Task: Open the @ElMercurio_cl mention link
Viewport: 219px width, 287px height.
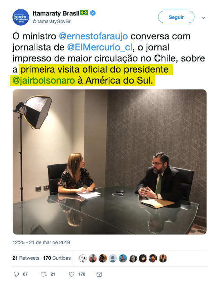Action: (x=100, y=47)
